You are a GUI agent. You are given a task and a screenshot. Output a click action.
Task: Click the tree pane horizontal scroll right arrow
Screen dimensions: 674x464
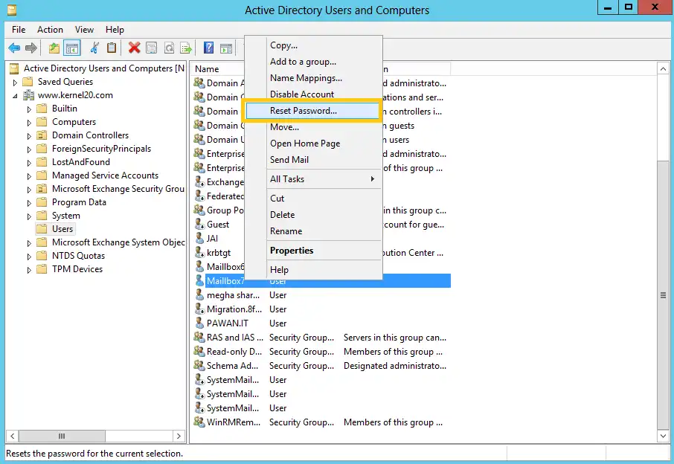click(x=179, y=436)
